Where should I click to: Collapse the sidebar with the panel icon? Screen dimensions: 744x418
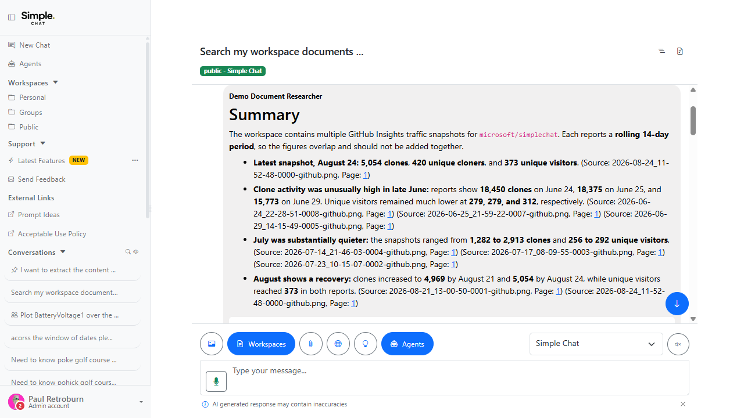(x=12, y=17)
